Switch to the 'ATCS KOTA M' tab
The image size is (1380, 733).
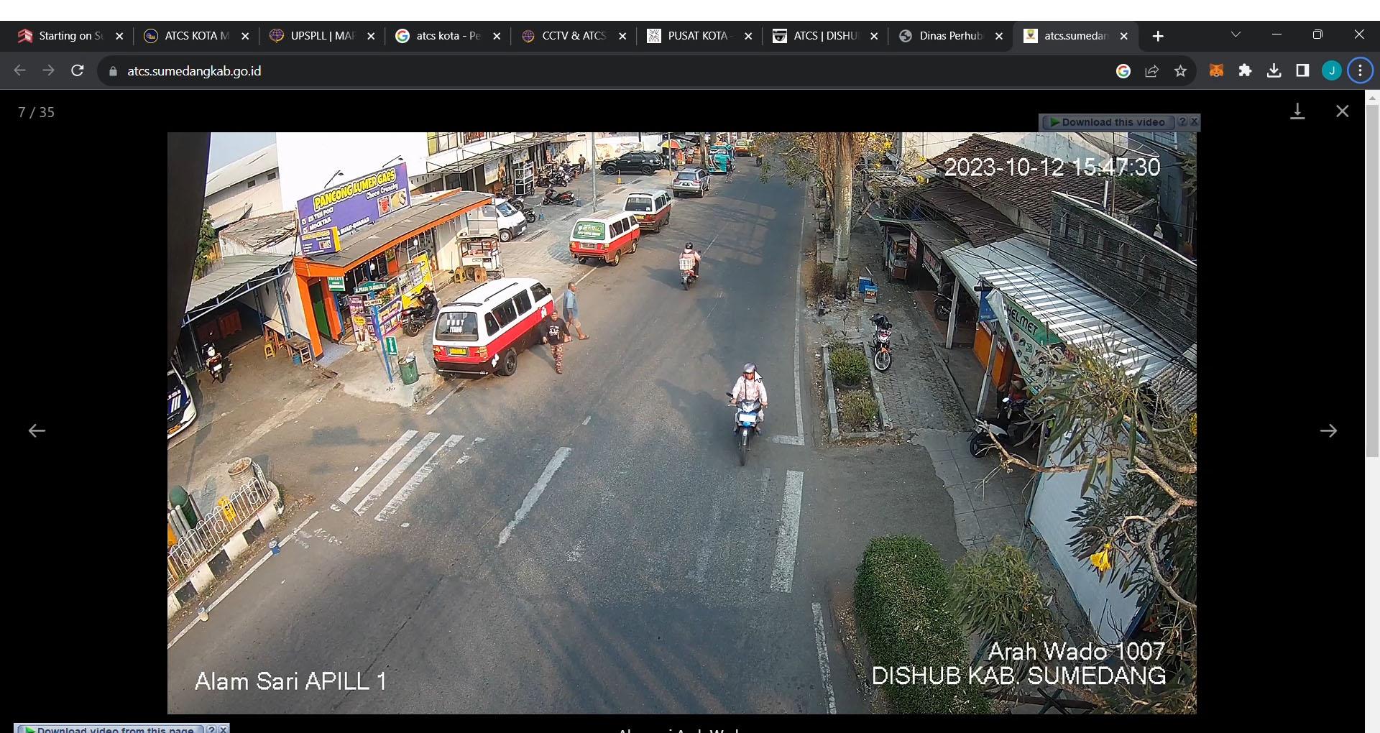[196, 36]
